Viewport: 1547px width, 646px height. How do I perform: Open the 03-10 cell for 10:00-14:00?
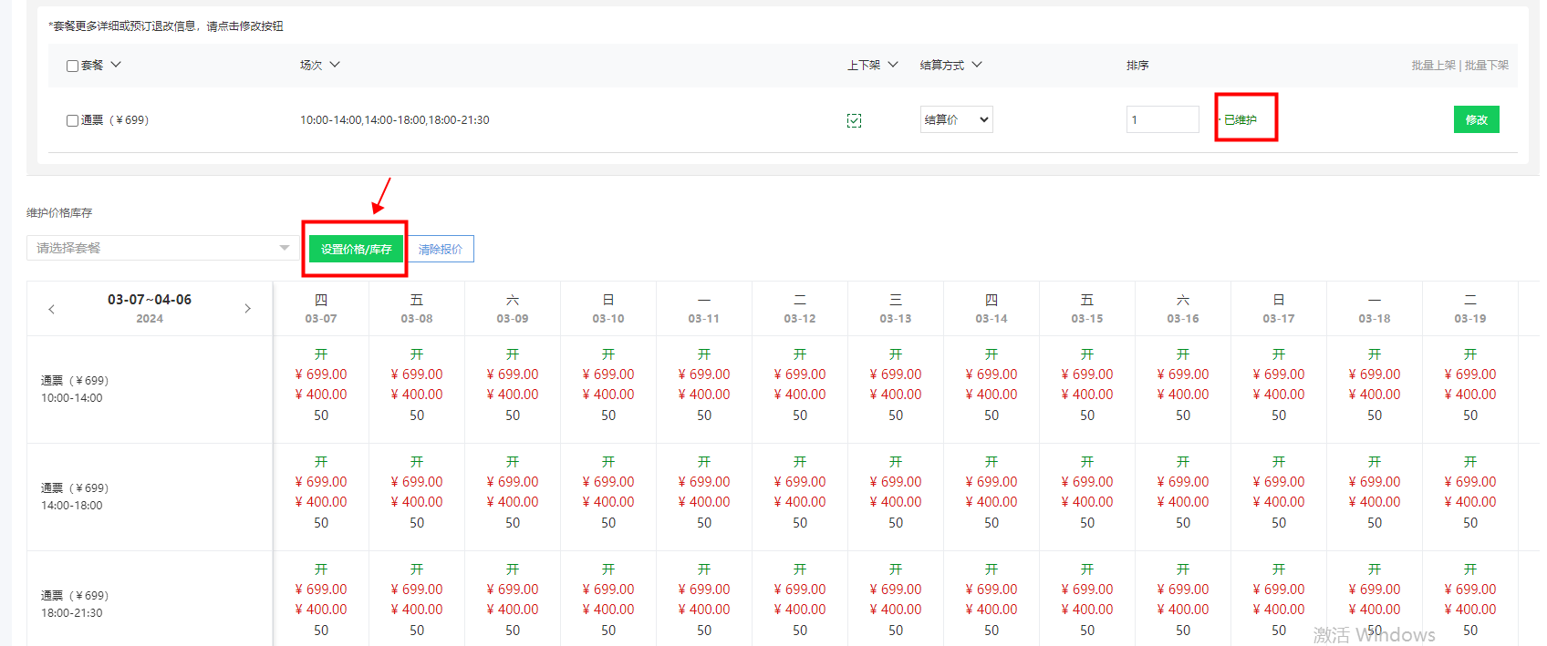[x=608, y=385]
